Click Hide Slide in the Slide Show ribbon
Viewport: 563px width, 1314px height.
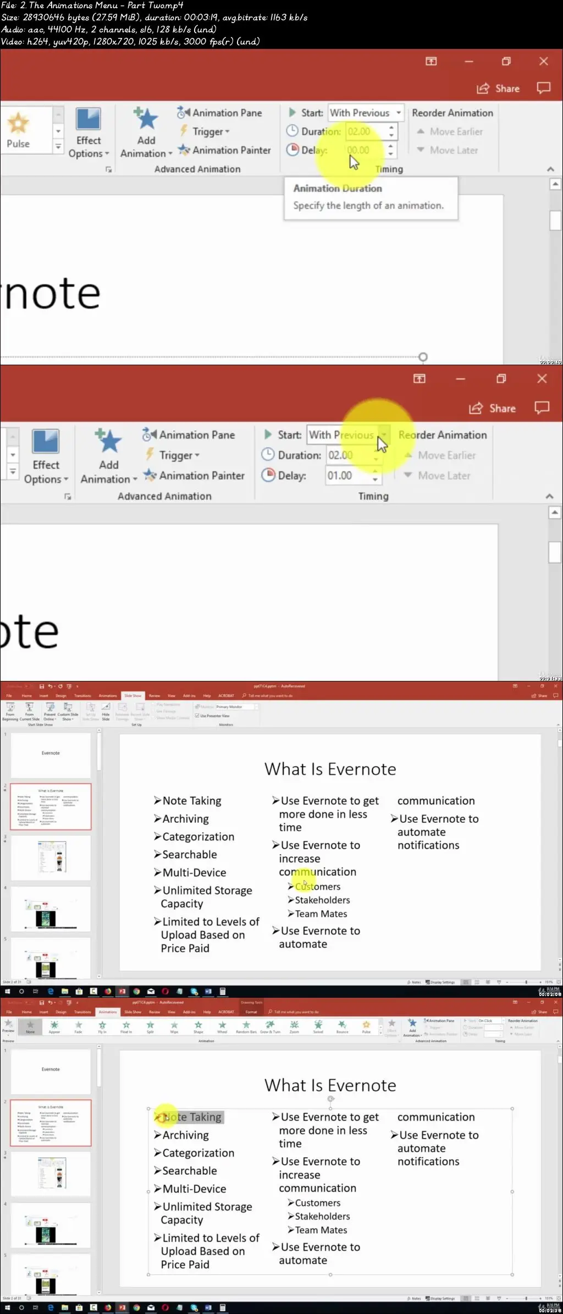point(106,712)
